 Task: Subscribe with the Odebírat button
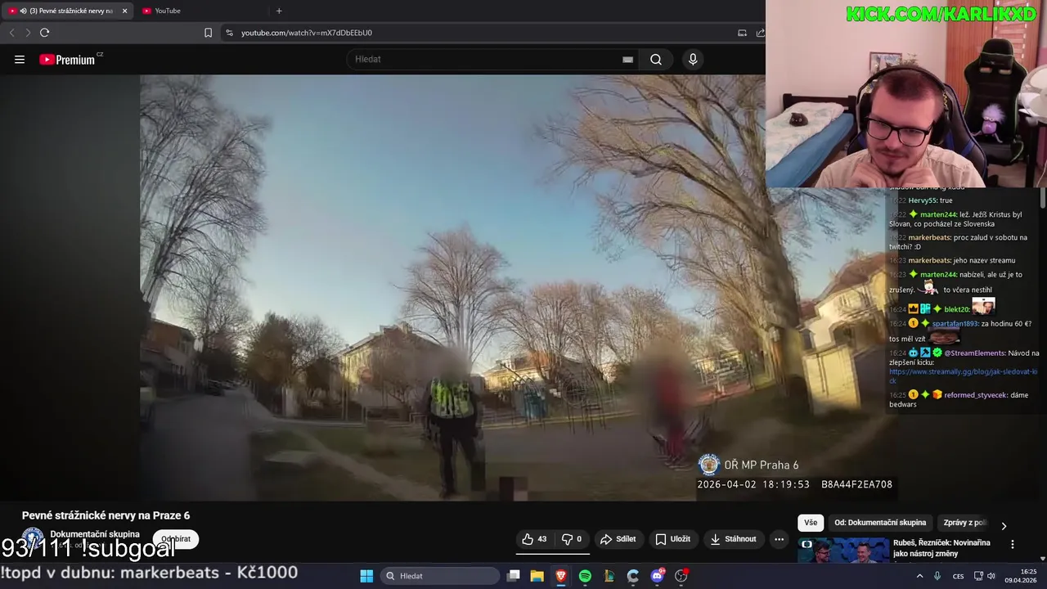(176, 539)
